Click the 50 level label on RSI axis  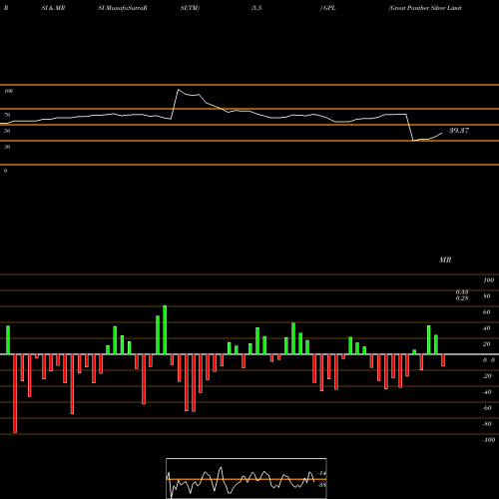coord(7,131)
